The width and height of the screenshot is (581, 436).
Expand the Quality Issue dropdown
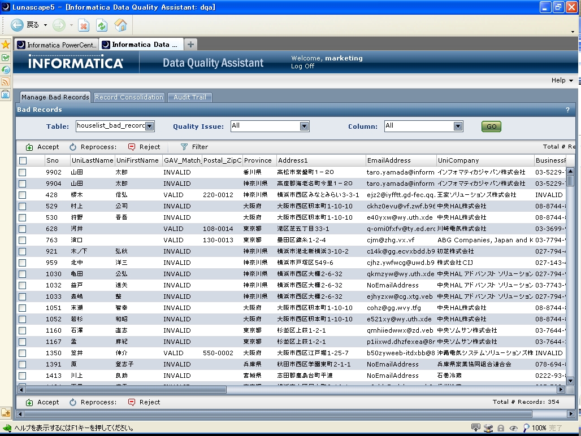point(304,127)
